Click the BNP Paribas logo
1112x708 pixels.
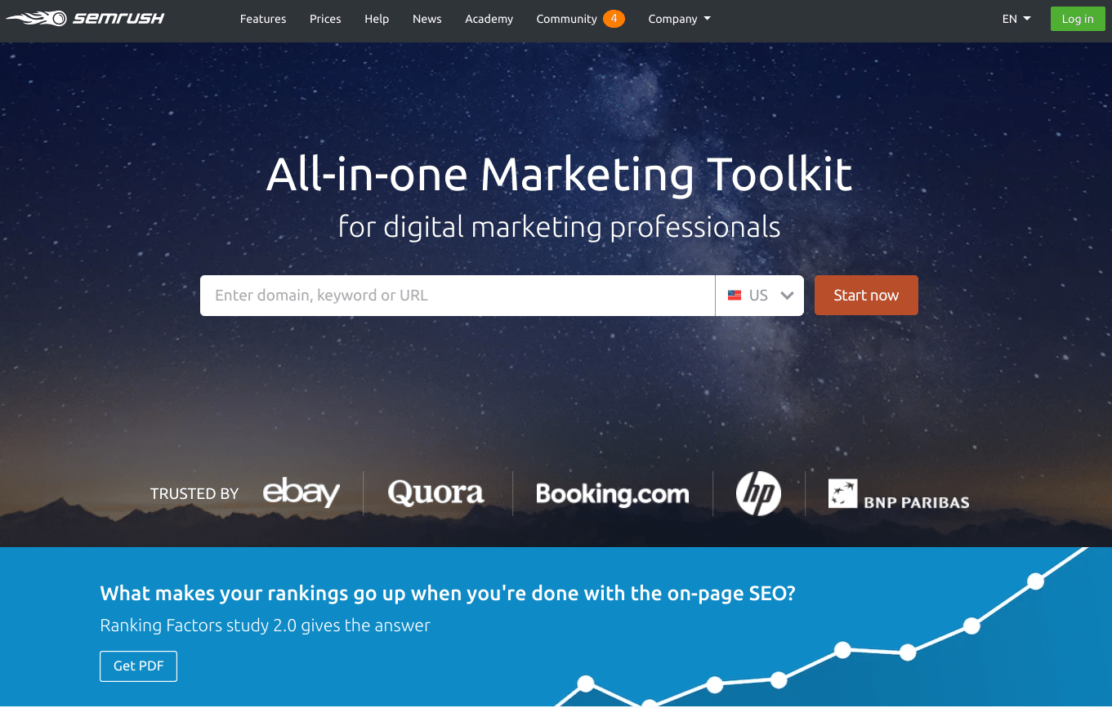[899, 494]
